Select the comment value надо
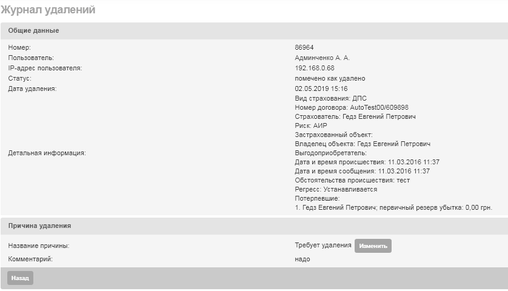This screenshot has width=508, height=291. (302, 259)
